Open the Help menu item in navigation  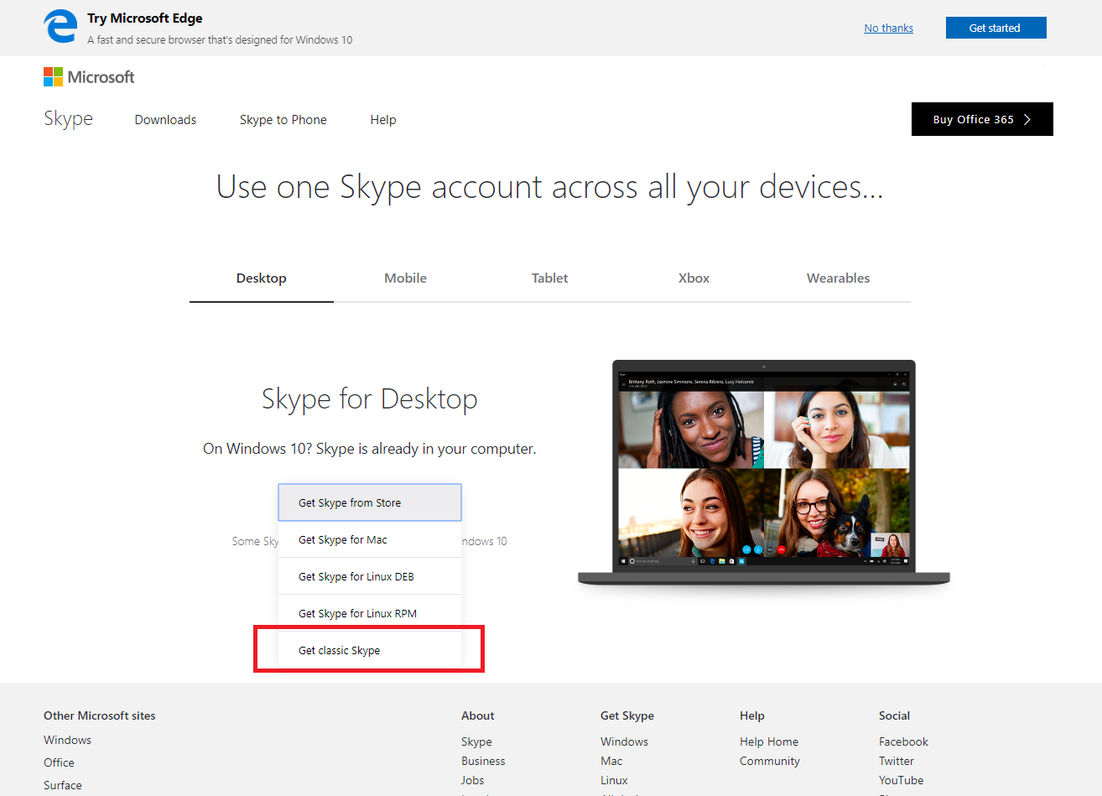[383, 120]
